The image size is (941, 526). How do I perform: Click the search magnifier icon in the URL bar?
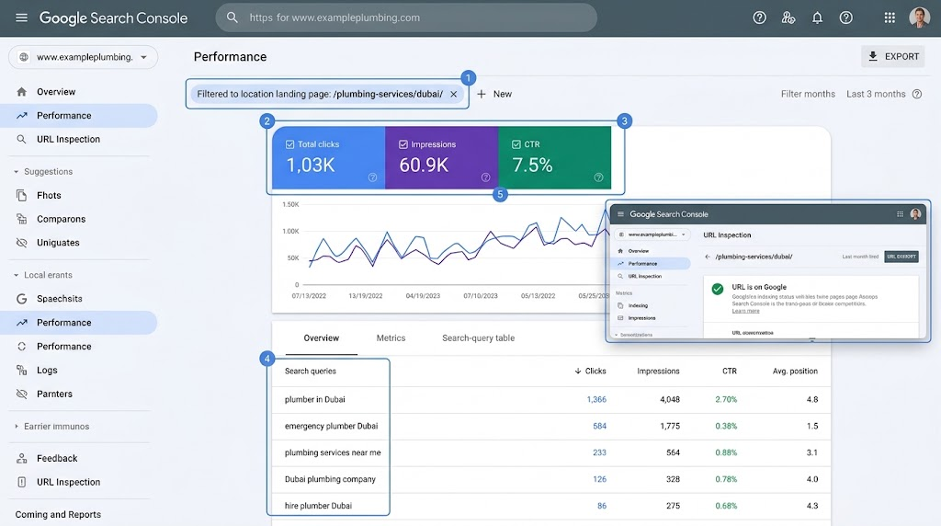tap(232, 17)
